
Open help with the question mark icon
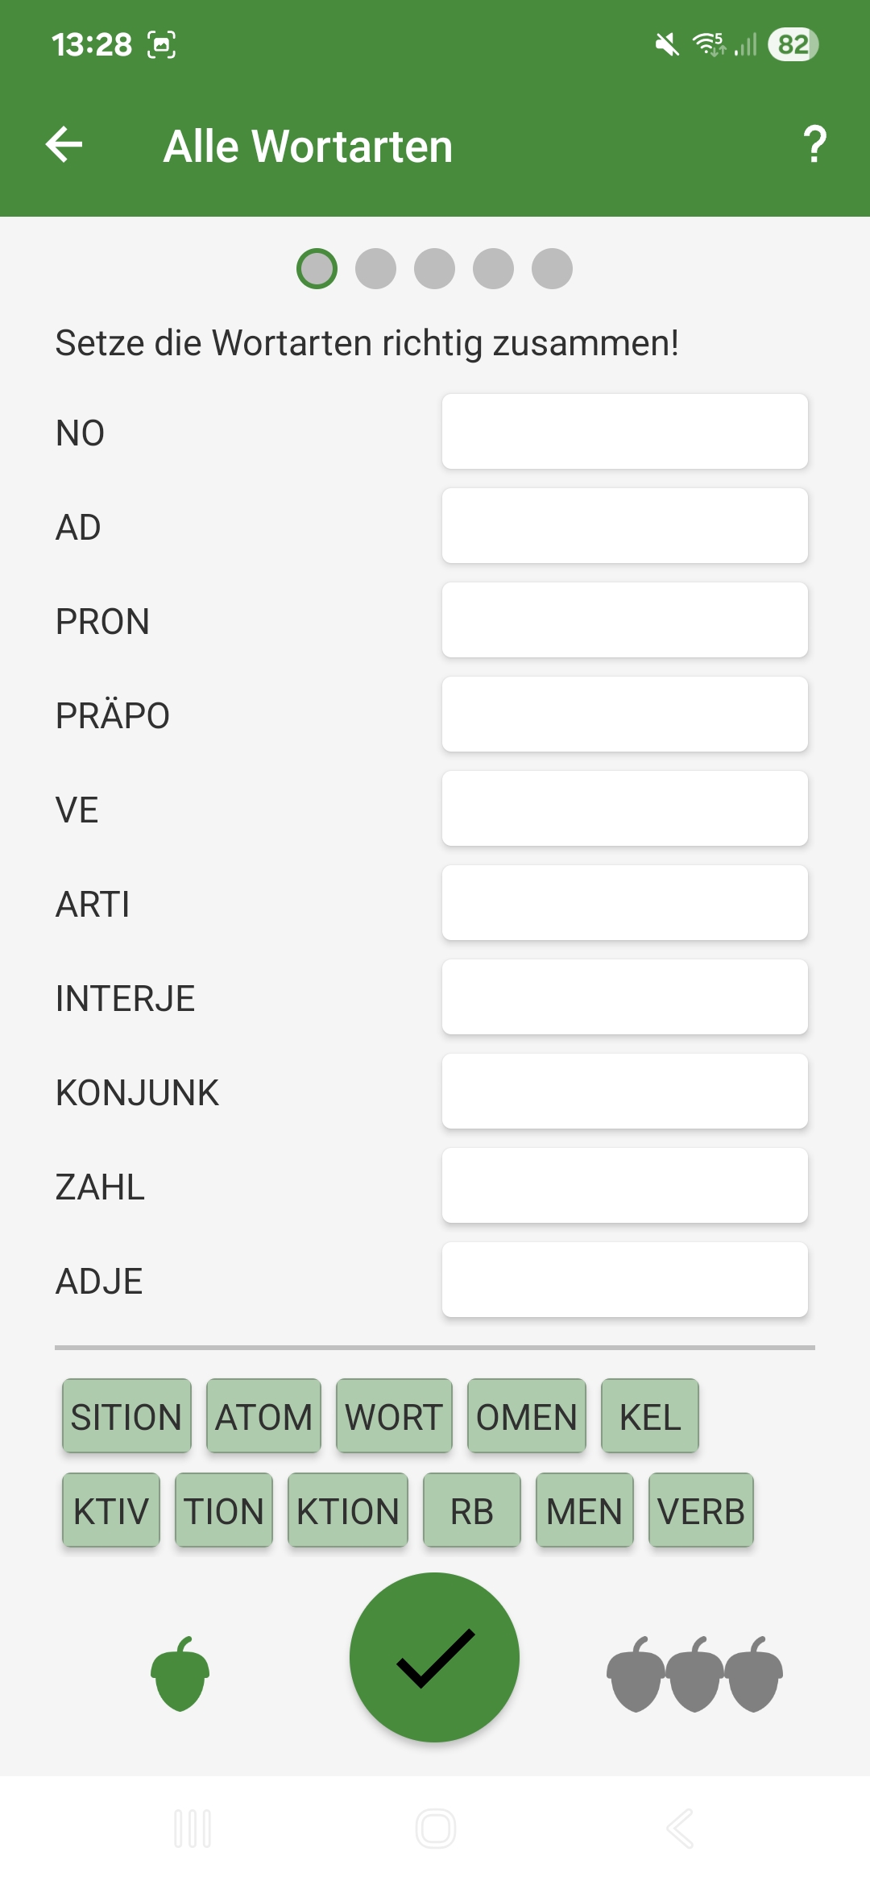pyautogui.click(x=814, y=145)
